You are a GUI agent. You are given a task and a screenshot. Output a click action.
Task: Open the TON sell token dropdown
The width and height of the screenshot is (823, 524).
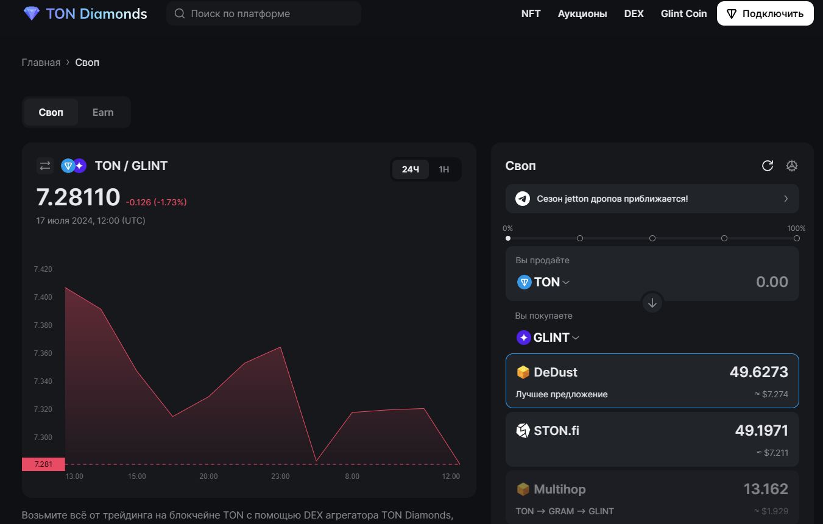[543, 282]
